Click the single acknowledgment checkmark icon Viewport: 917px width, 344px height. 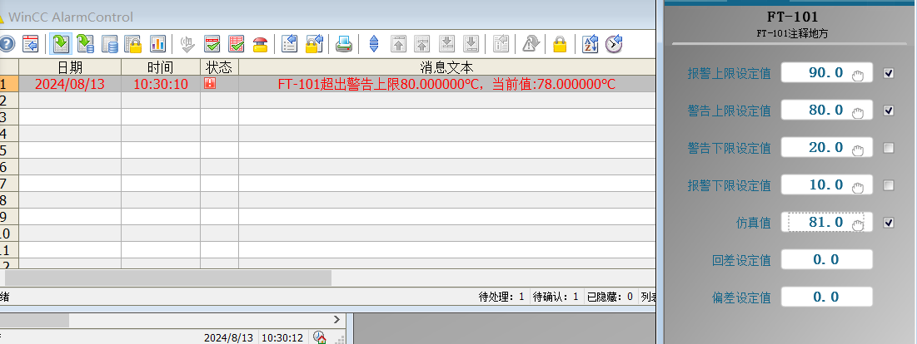212,44
